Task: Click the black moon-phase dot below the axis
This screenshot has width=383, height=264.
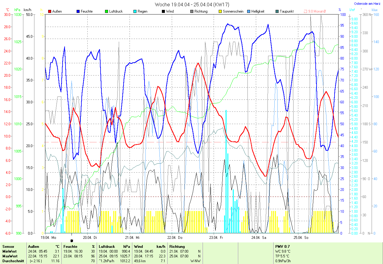Action: 72,241
